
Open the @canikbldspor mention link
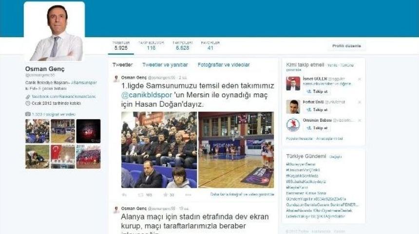click(147, 95)
